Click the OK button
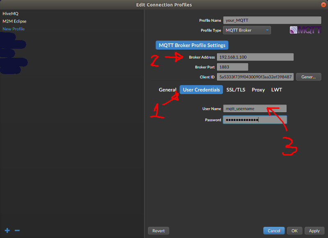Screen dimensions: 328x238 tap(294, 231)
